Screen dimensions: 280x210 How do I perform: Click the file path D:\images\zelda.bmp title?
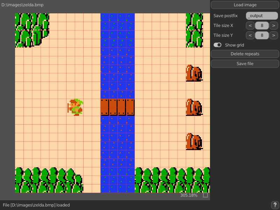22,5
